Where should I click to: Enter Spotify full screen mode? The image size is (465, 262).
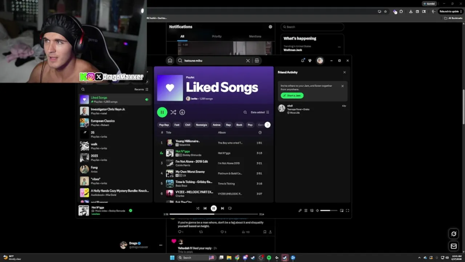347,210
